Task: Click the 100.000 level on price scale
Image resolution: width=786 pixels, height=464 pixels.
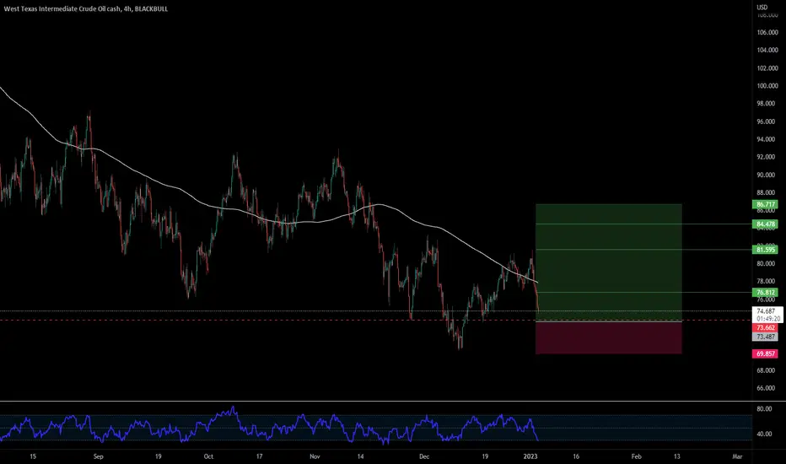Action: coord(767,86)
